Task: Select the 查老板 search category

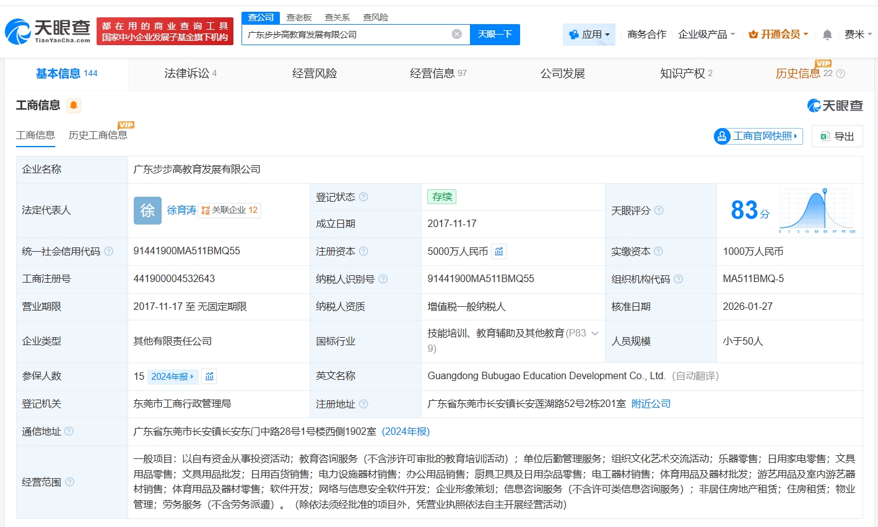Action: (x=298, y=17)
